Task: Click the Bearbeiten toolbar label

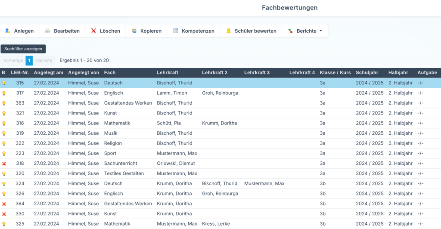Action: (67, 31)
